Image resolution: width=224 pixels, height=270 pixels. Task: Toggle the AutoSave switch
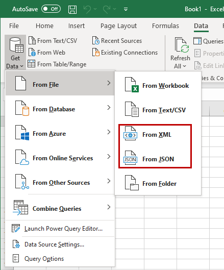coord(51,9)
